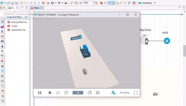Open the dropdown arrow next to the Run button
Screen dimensions: 186x106
pyautogui.click(x=56, y=3)
